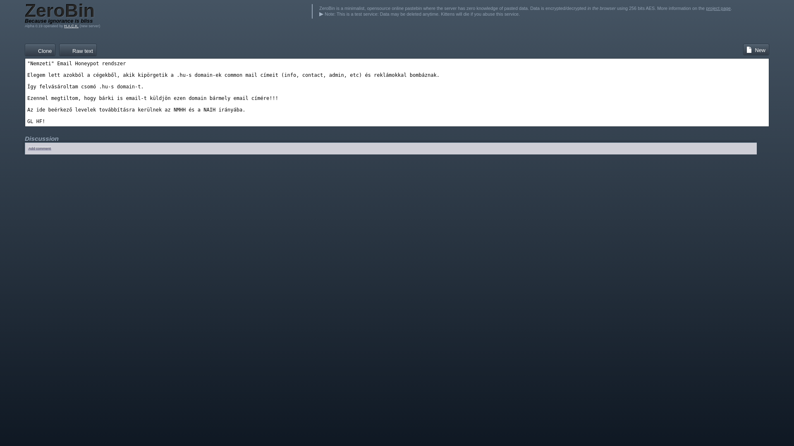Click the ZeroBin title logo

coord(60,10)
